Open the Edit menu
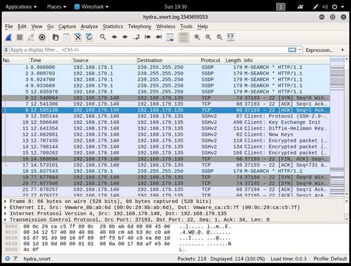Screen dimensions: 351x266 point(22,27)
